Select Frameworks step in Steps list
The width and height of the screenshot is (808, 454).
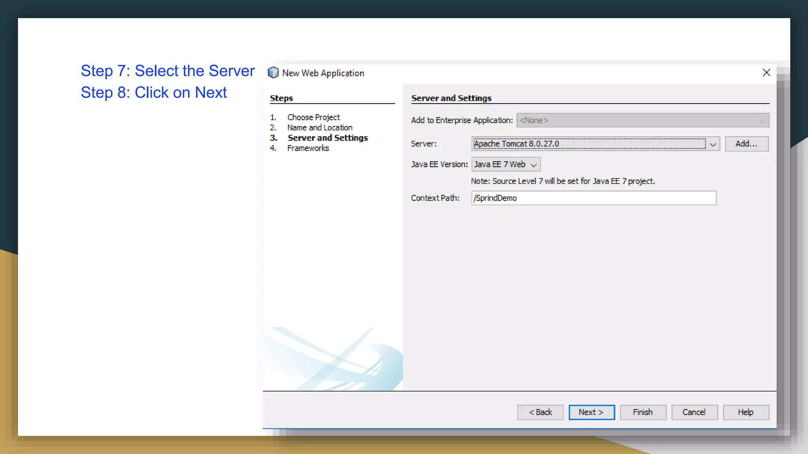click(308, 148)
